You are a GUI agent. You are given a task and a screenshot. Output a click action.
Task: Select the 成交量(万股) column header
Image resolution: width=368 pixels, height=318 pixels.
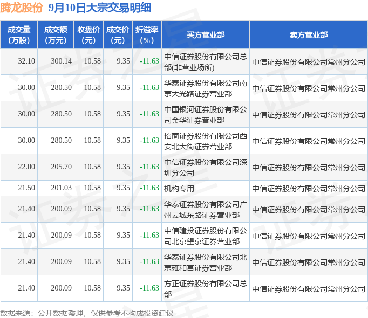(x=19, y=34)
